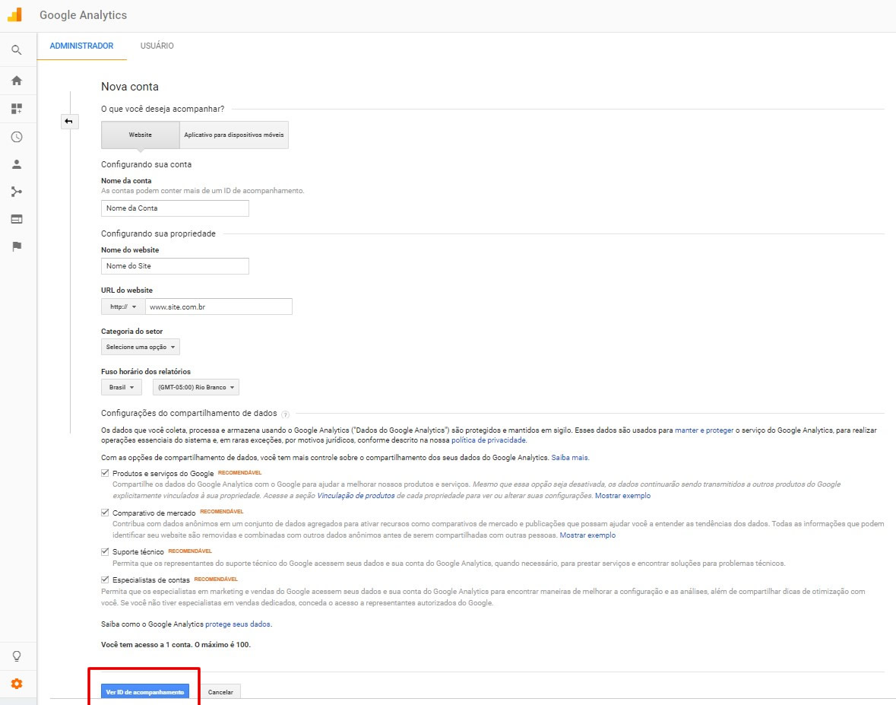
Task: Click inside the Nome da conta field
Action: tap(175, 208)
